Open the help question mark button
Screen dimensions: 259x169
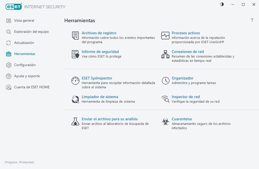point(252,20)
